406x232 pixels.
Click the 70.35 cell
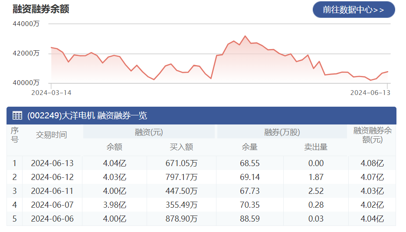pyautogui.click(x=249, y=205)
